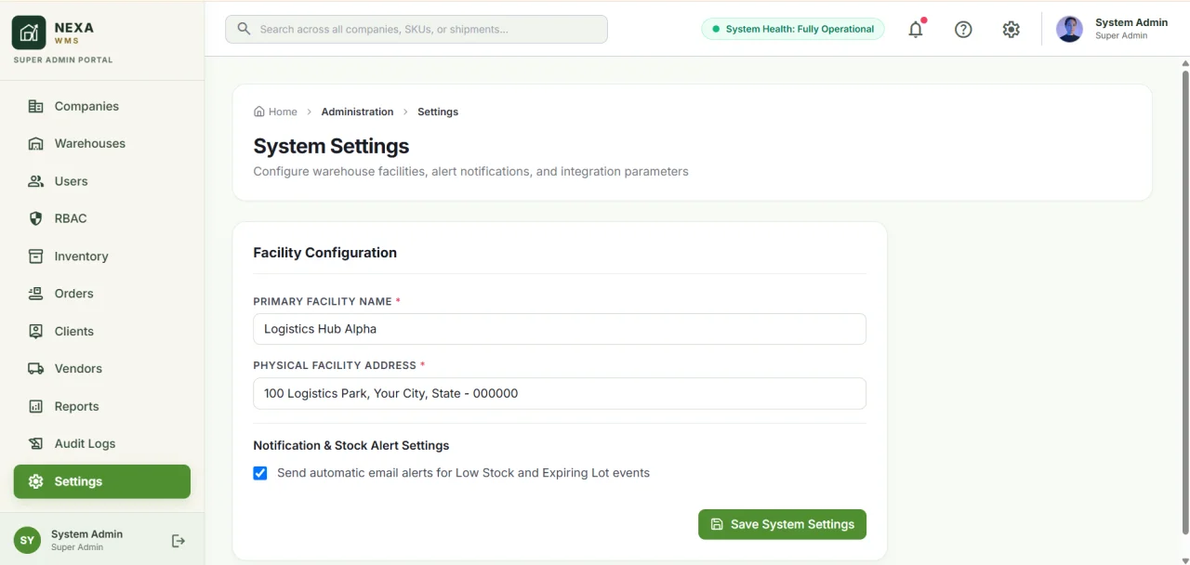The image size is (1190, 565).
Task: Click the Inventory box icon
Action: coord(35,256)
